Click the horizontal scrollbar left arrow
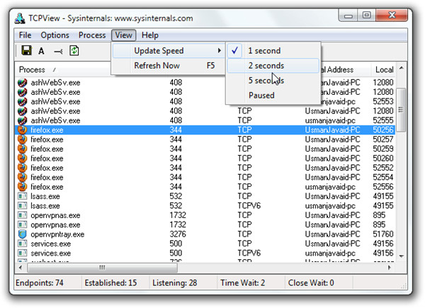 21,268
